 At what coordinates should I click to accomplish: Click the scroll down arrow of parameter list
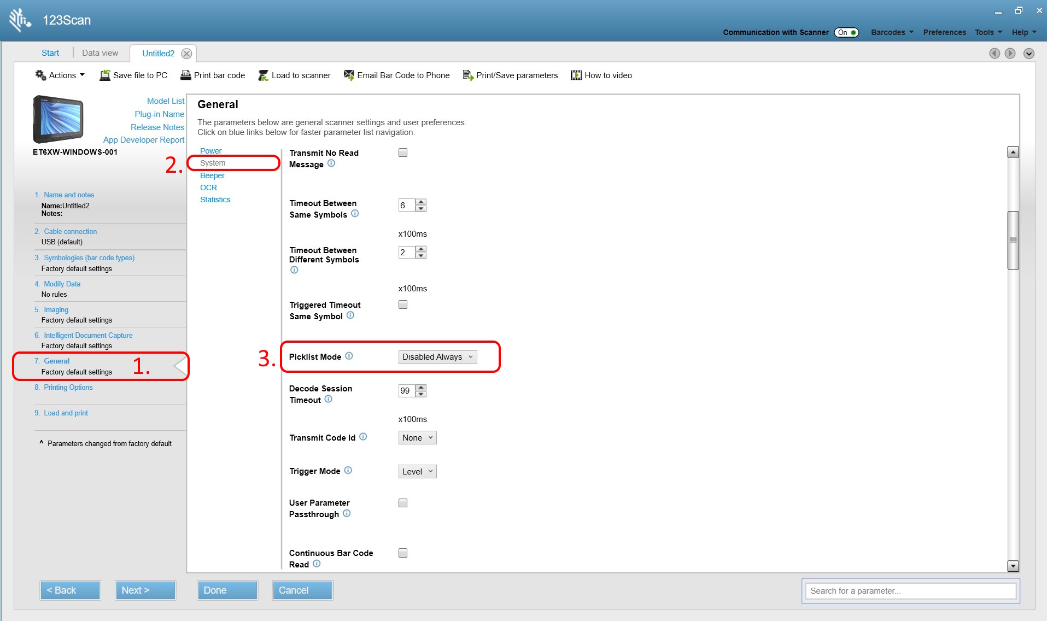click(x=1013, y=566)
